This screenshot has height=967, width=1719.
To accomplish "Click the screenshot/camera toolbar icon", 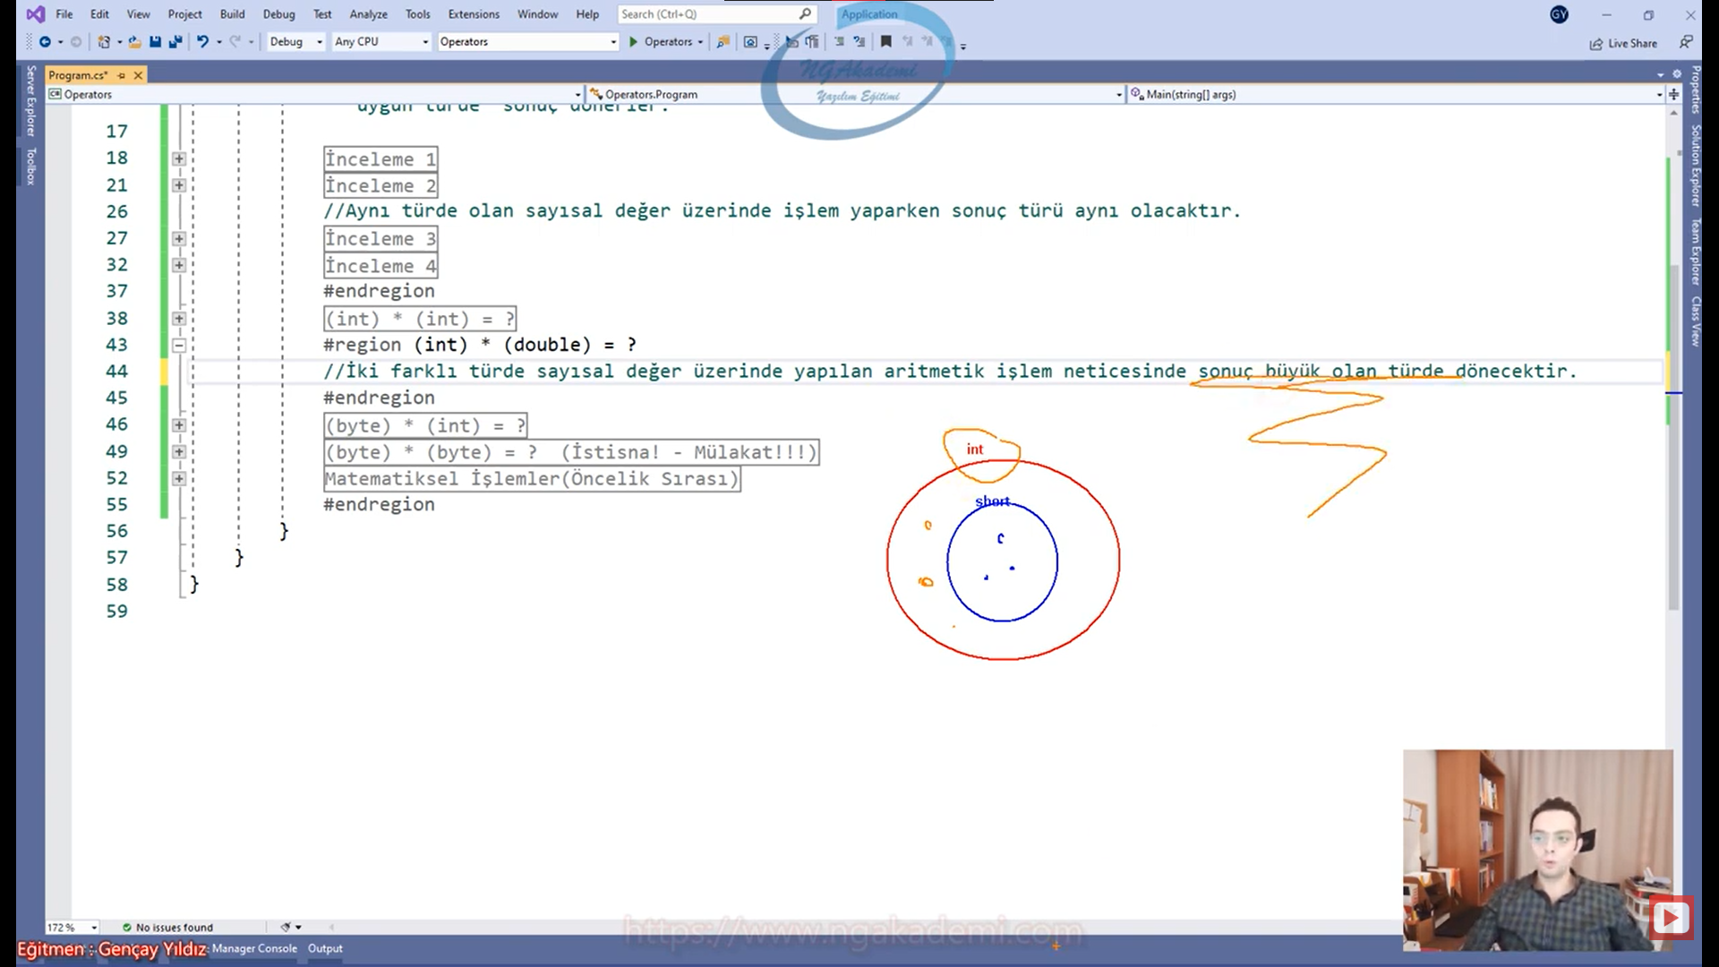I will (750, 42).
